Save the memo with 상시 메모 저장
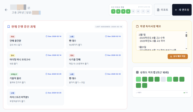This screenshot has height=112, width=193. pos(178,56)
